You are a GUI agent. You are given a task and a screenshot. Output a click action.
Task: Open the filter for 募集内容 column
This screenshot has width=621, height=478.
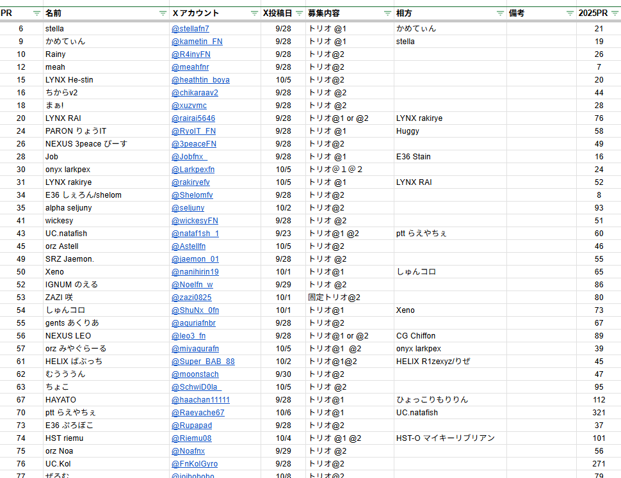tap(388, 13)
